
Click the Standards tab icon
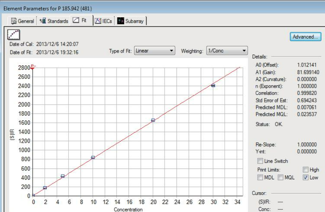(x=43, y=21)
